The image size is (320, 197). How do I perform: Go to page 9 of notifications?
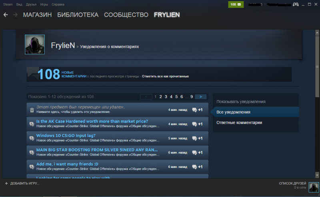(192, 97)
